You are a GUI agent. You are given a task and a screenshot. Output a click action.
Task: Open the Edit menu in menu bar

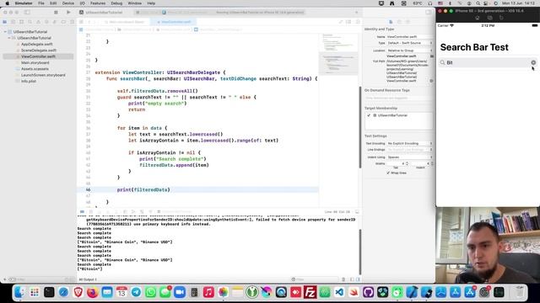click(x=53, y=3)
